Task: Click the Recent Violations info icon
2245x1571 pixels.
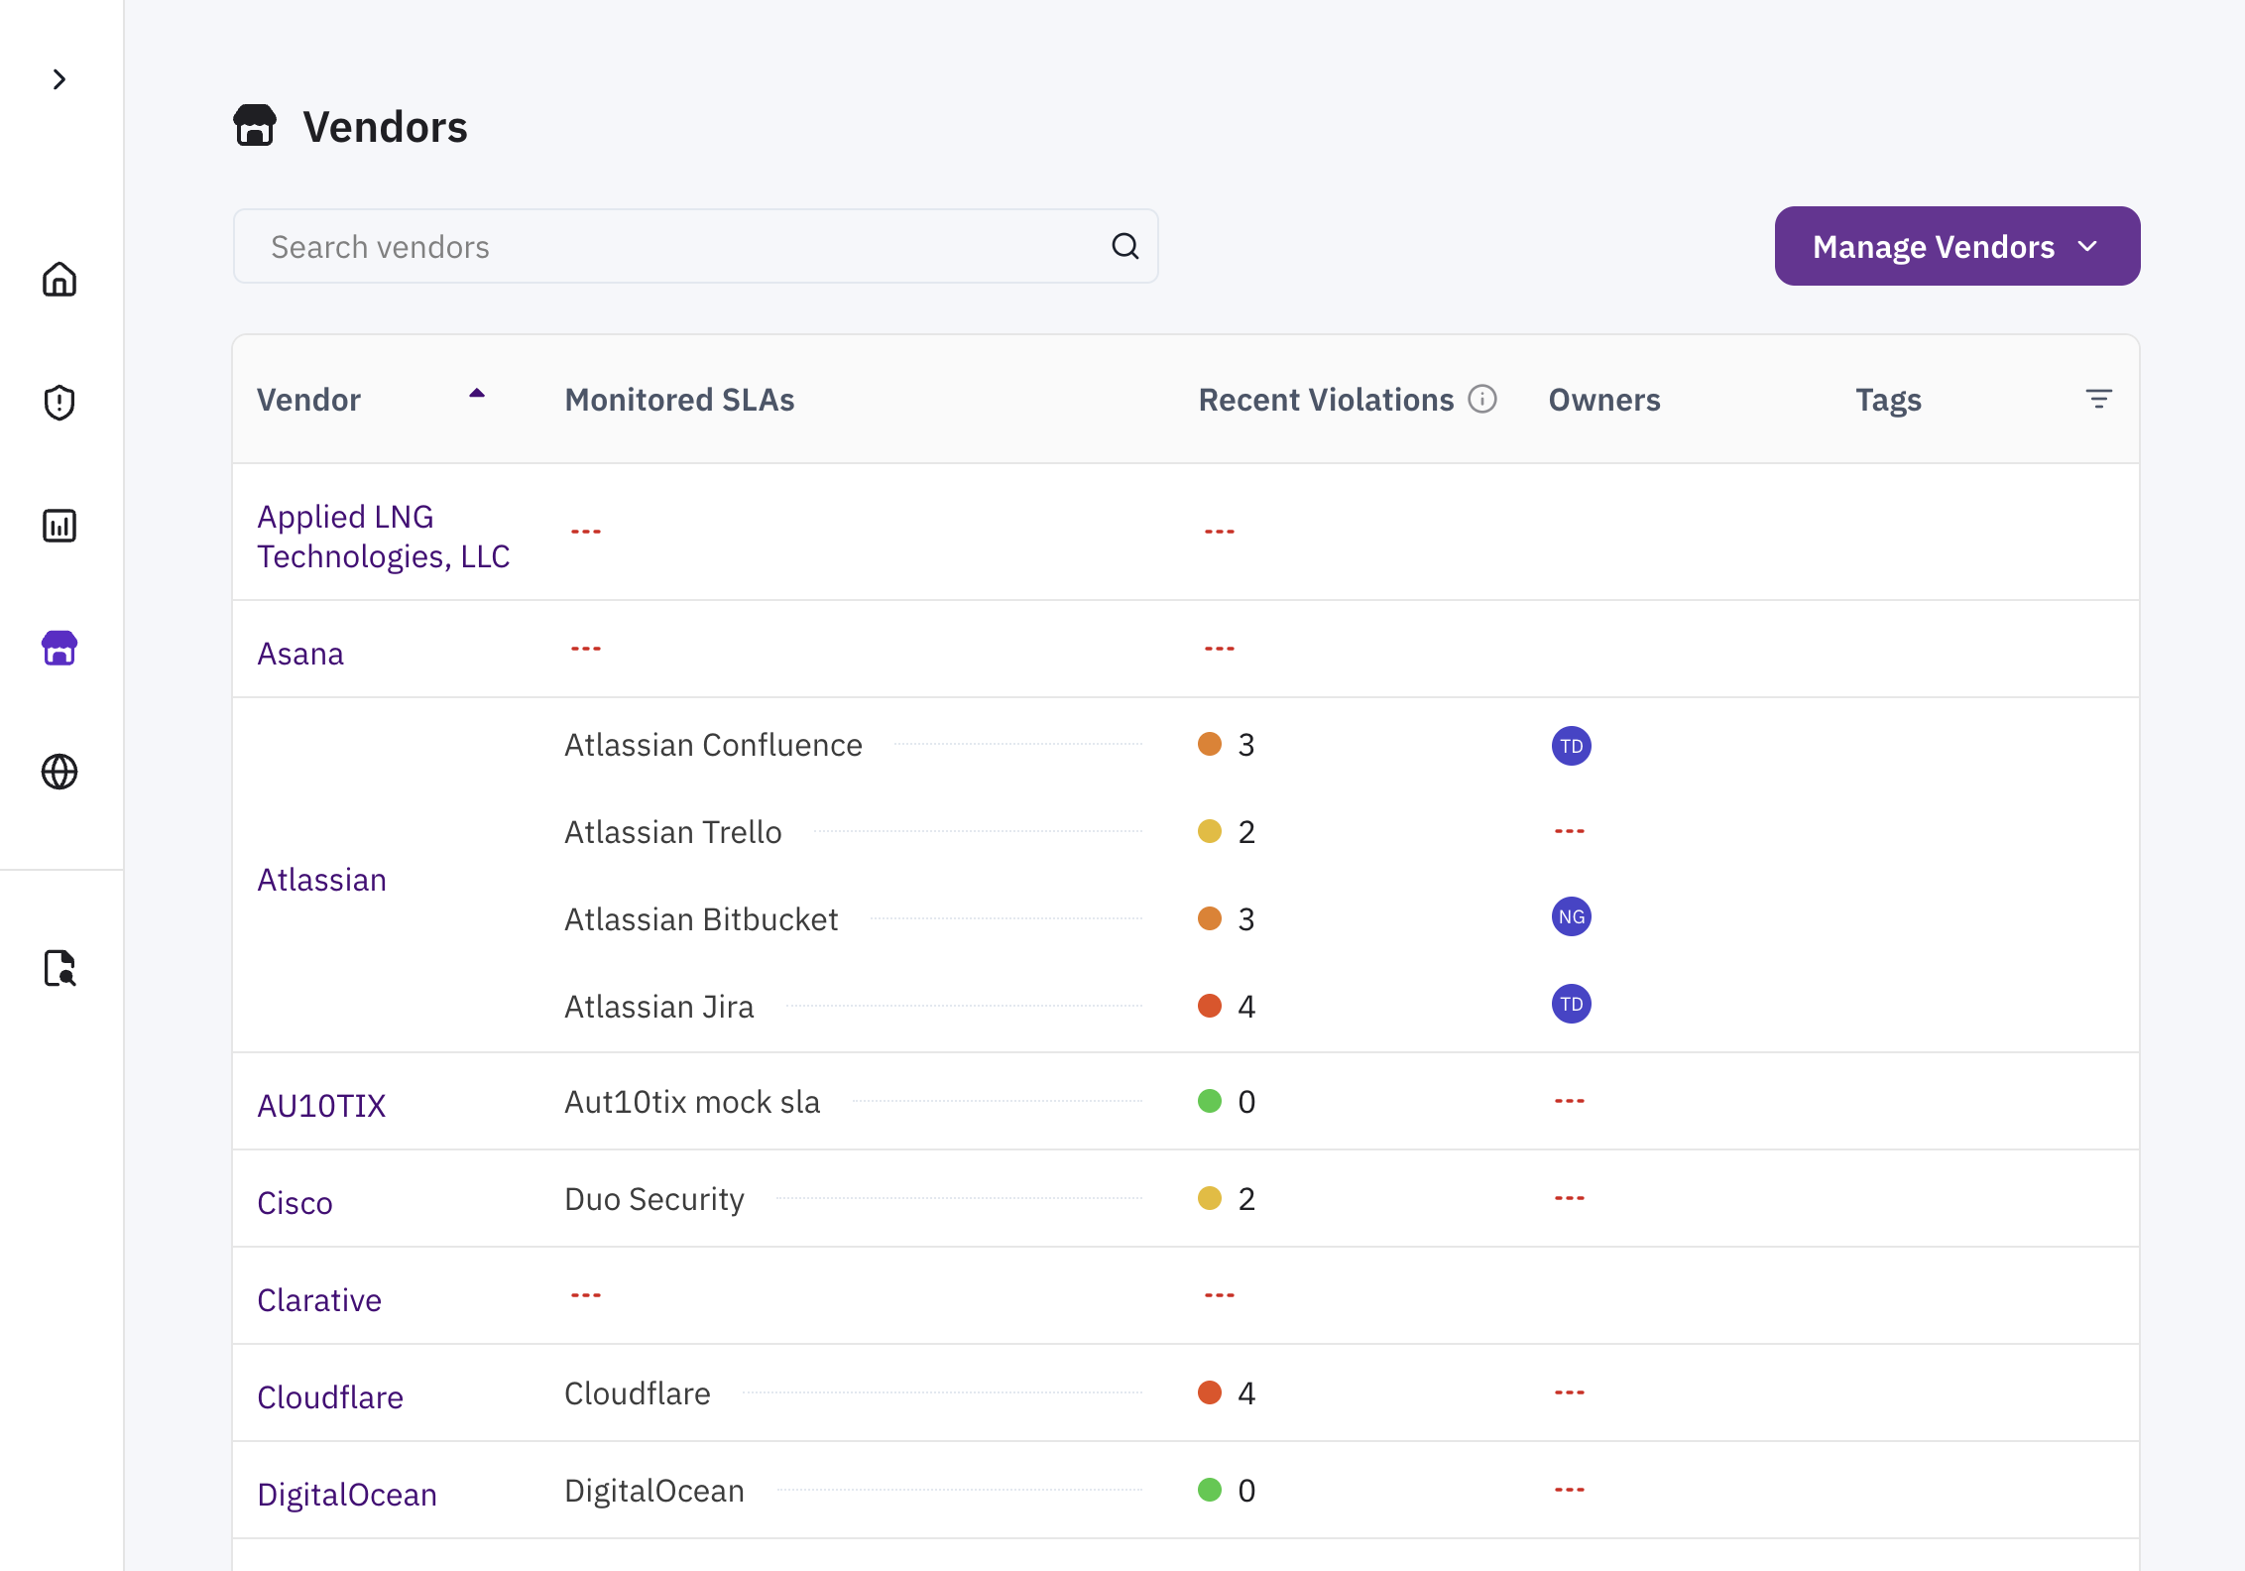Action: pyautogui.click(x=1482, y=399)
